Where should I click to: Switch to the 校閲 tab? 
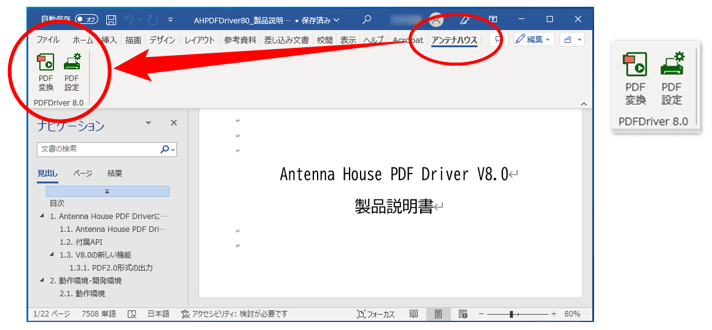(324, 40)
